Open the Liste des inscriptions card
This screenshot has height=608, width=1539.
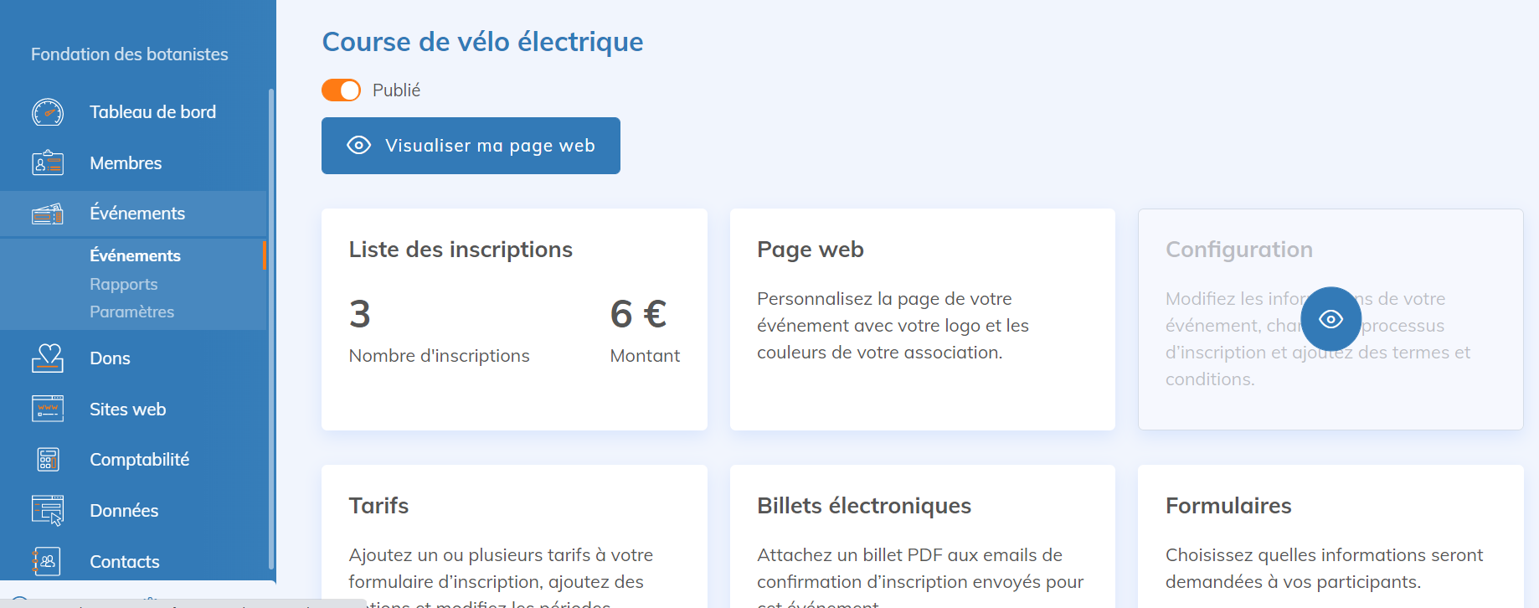coord(514,319)
